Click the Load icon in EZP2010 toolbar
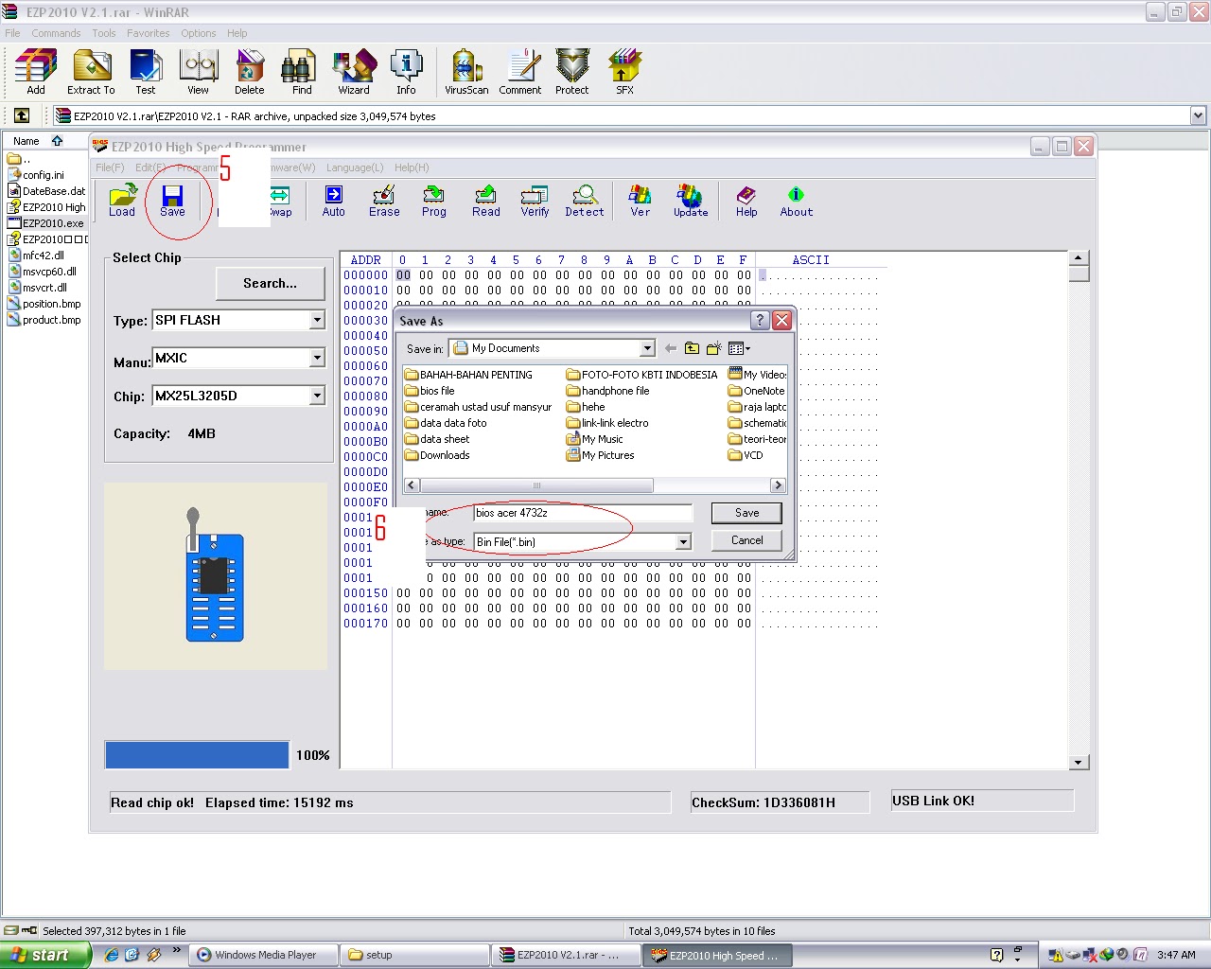The height and width of the screenshot is (969, 1211). coord(122,201)
